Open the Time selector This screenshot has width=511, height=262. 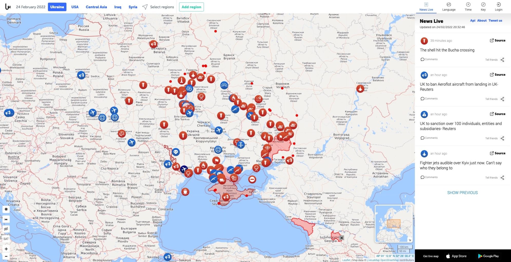pos(468,7)
